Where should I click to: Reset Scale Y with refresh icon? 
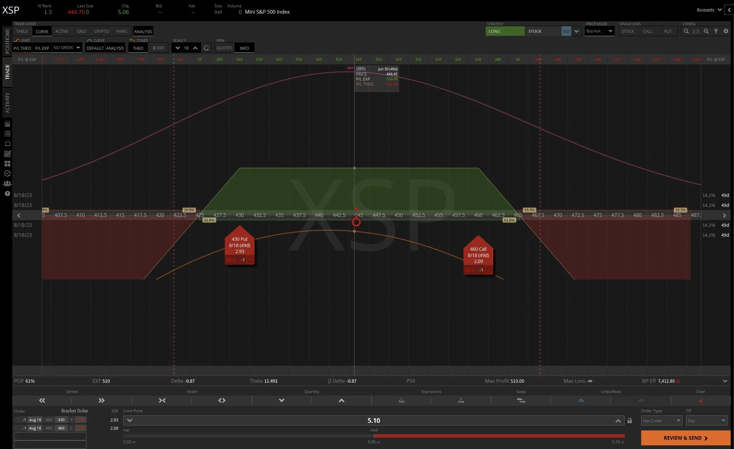coord(206,48)
